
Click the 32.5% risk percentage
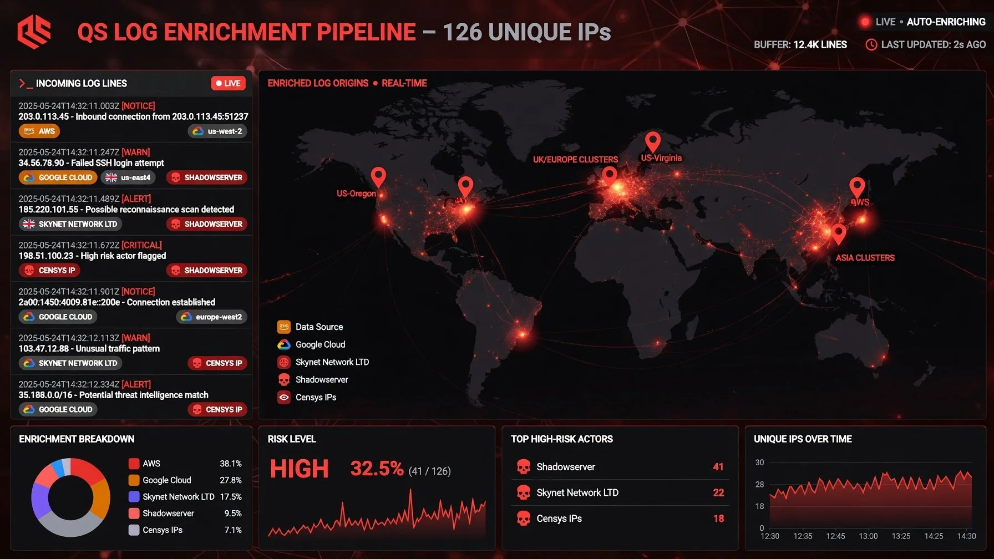pyautogui.click(x=377, y=469)
